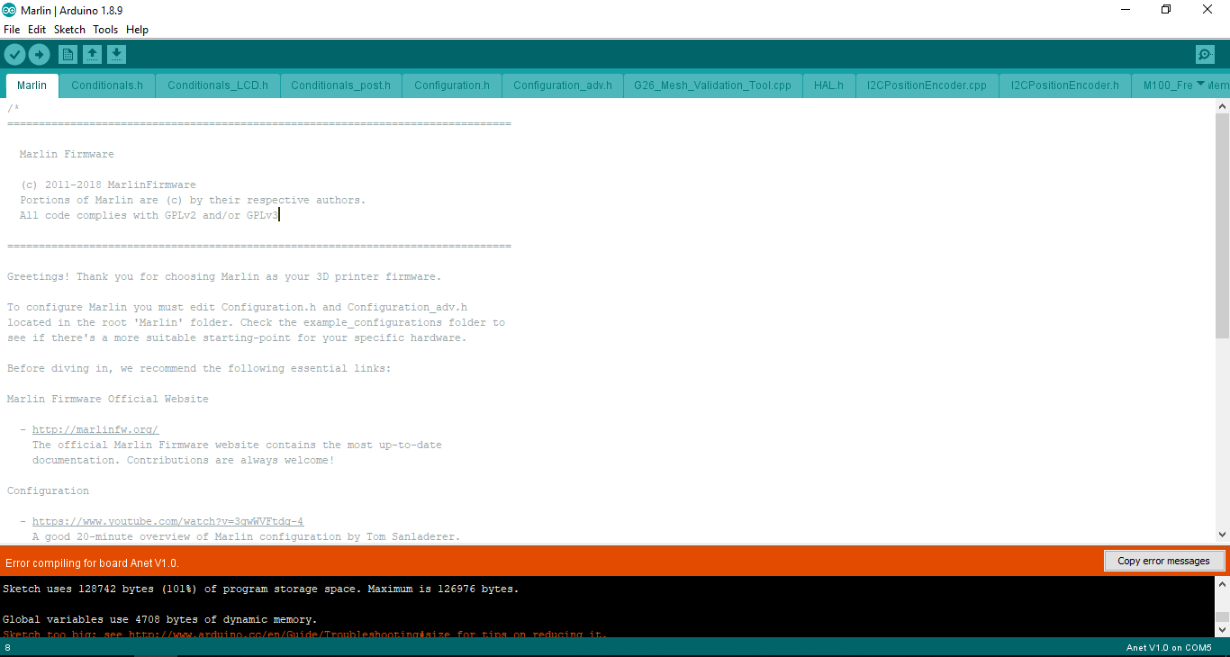Expand the tab list dropdown arrow
This screenshot has height=657, width=1230.
[x=1199, y=85]
